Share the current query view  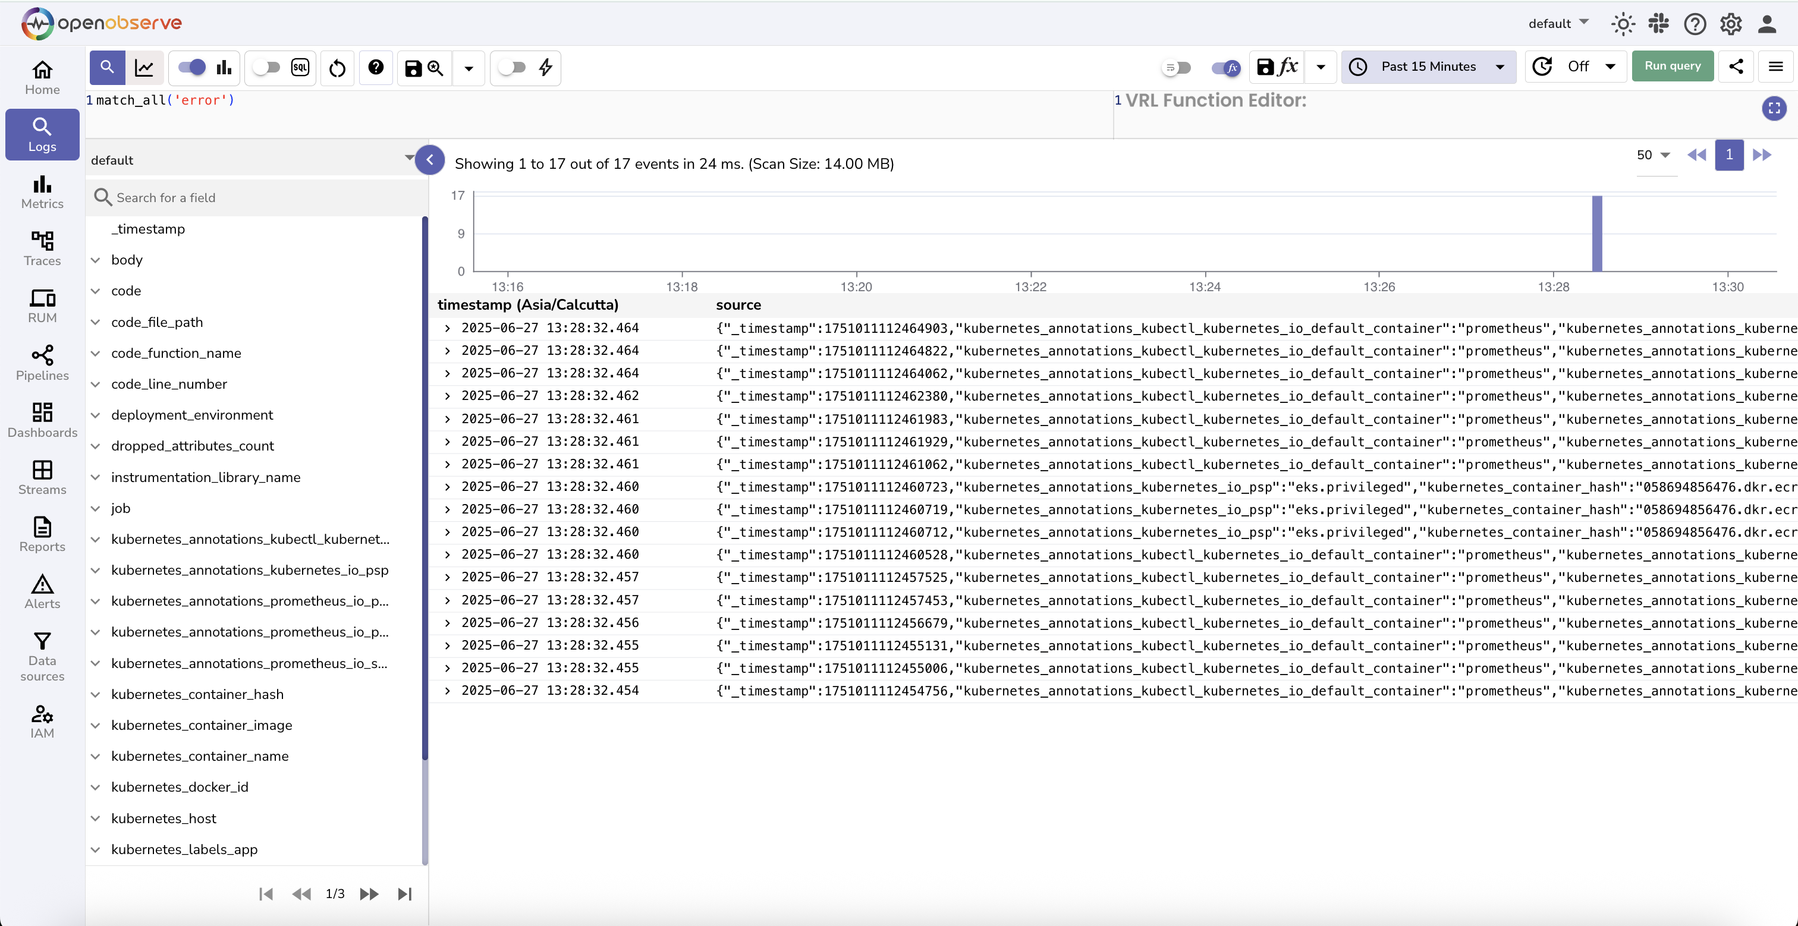(x=1737, y=67)
